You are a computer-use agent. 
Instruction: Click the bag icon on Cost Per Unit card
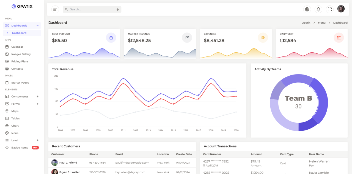111,38
